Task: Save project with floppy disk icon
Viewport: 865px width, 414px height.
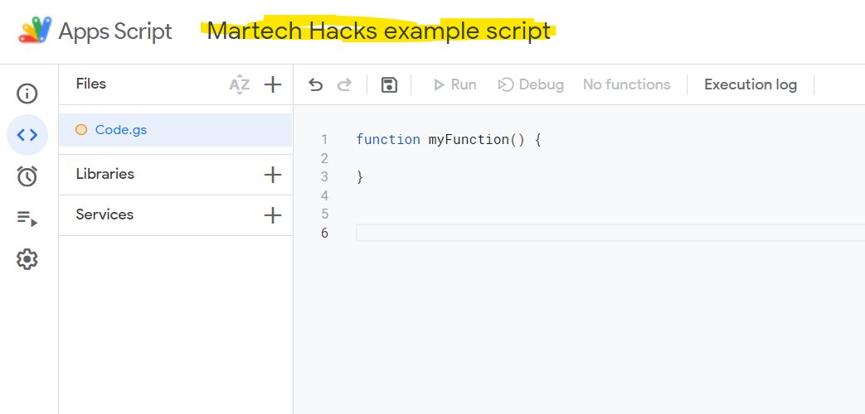Action: 390,84
